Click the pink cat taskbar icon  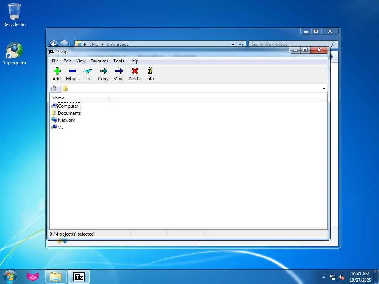33,277
